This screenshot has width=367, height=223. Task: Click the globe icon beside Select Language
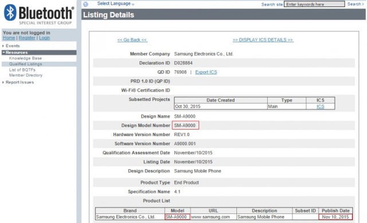85,4
